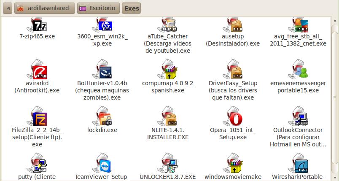Select the windowsmoviemaker archive icon

click(233, 163)
